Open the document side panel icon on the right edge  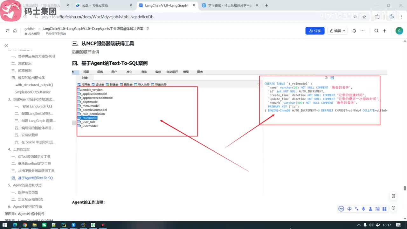pos(394,196)
